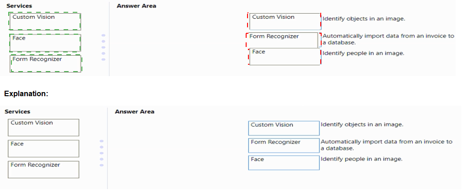Click "Identify people in an image" beside blue-outlined box
Image resolution: width=463 pixels, height=196 pixels.
click(x=361, y=159)
